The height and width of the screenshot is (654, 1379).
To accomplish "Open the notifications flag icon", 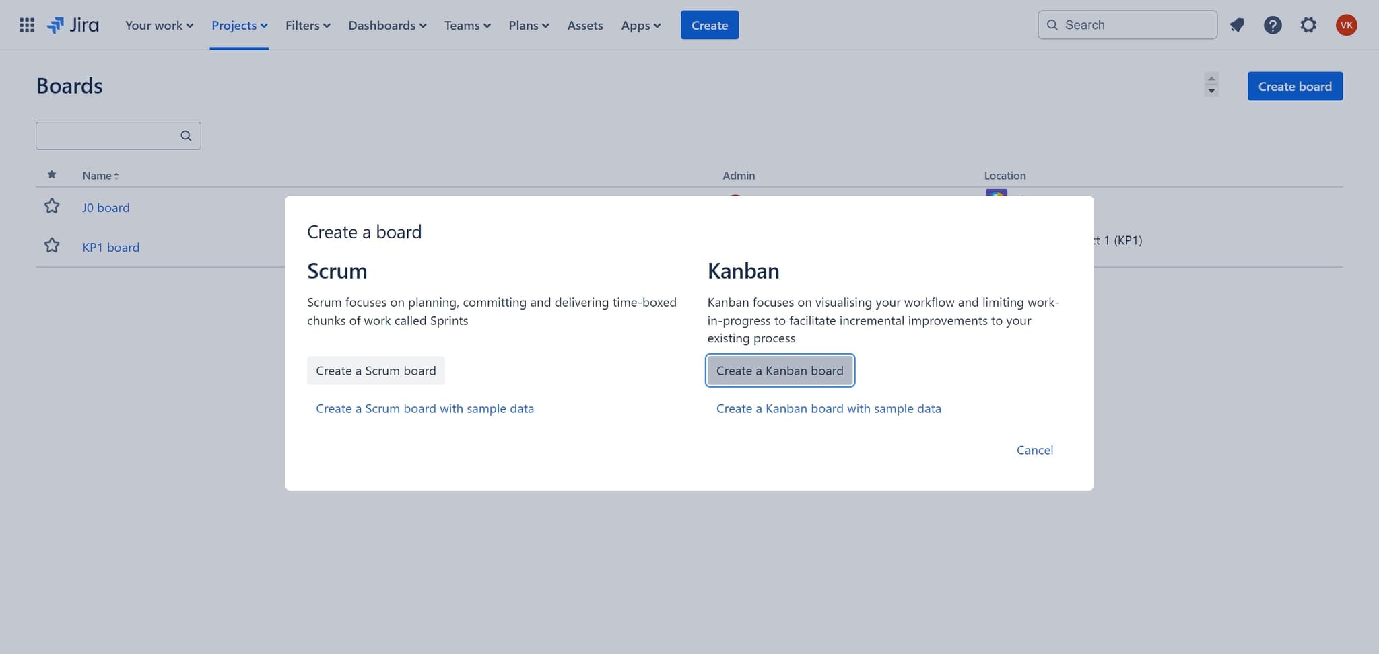I will pos(1238,25).
